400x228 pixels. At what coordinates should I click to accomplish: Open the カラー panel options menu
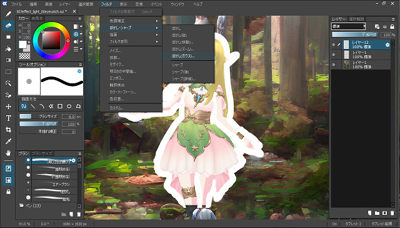point(80,19)
